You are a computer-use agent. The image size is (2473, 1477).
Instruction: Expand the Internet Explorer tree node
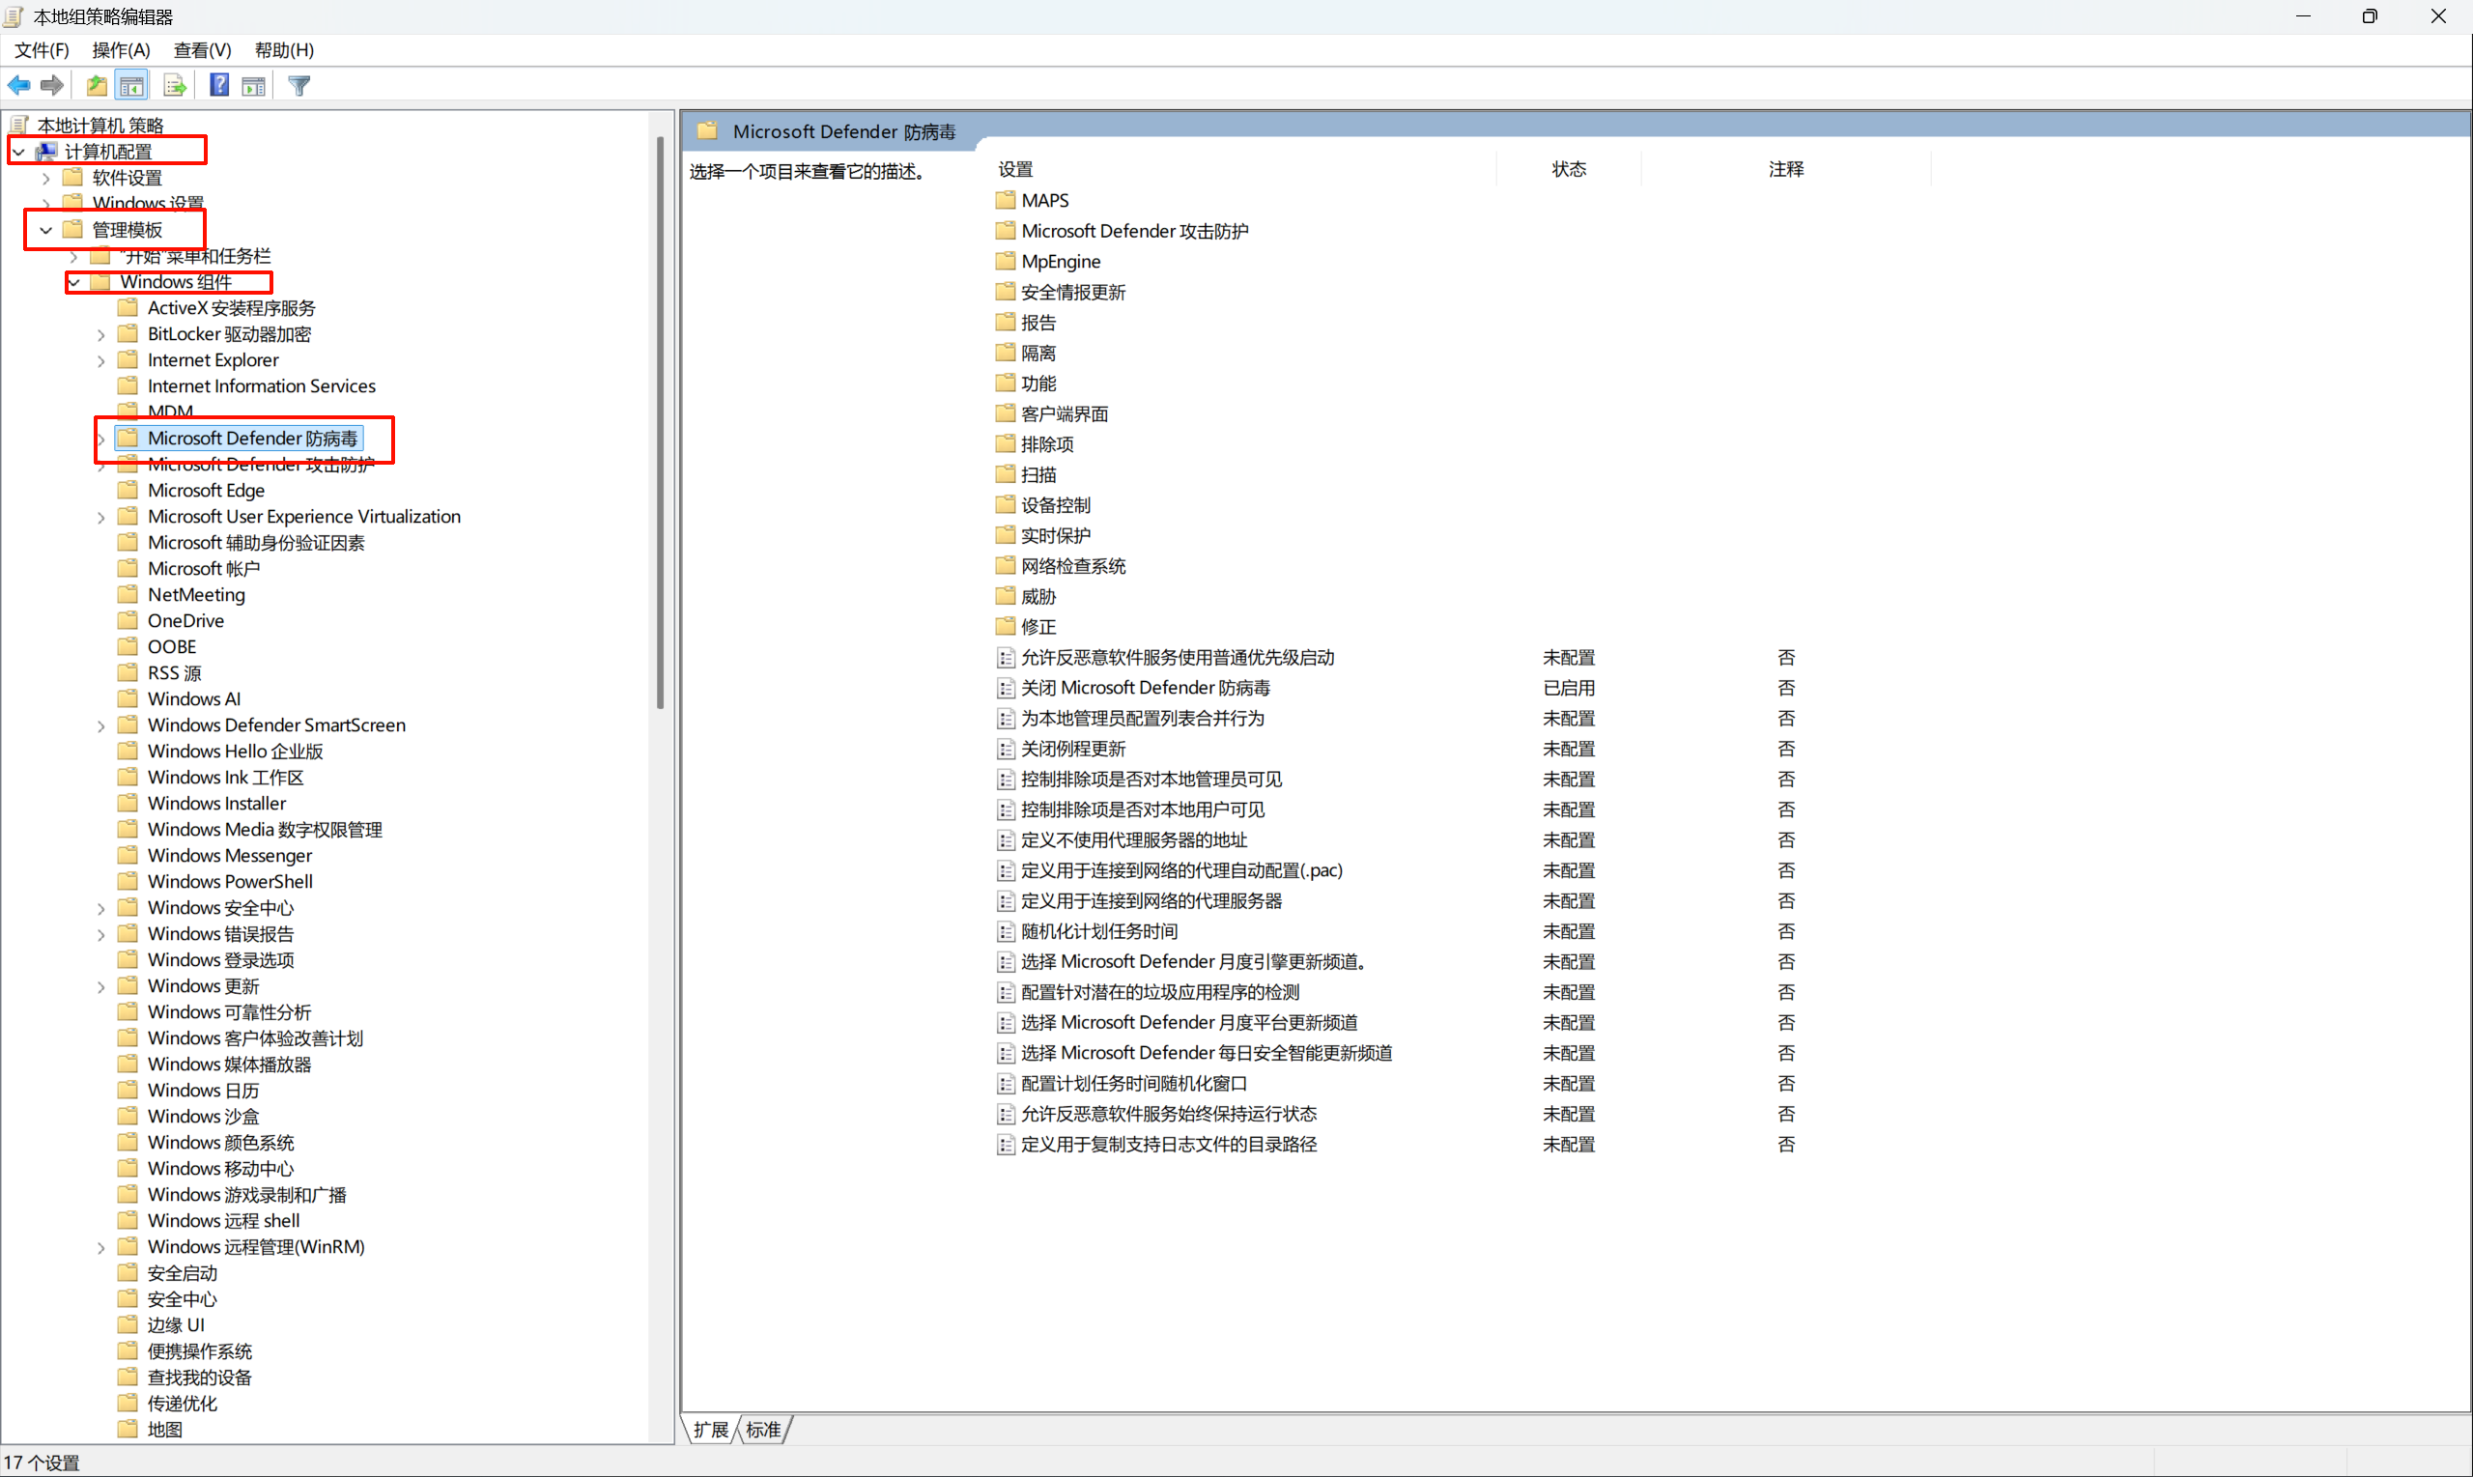(x=101, y=360)
